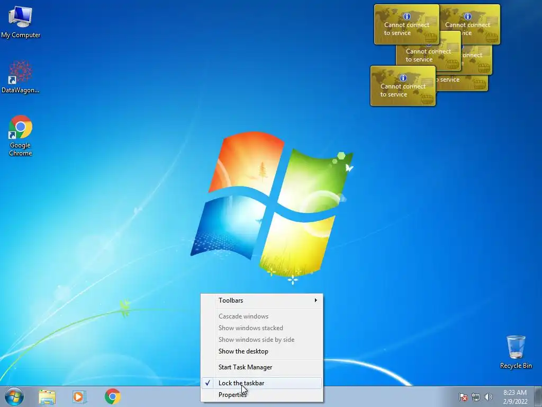Screen dimensions: 542x407
Task: Click the network status tray icon
Action: (x=476, y=397)
